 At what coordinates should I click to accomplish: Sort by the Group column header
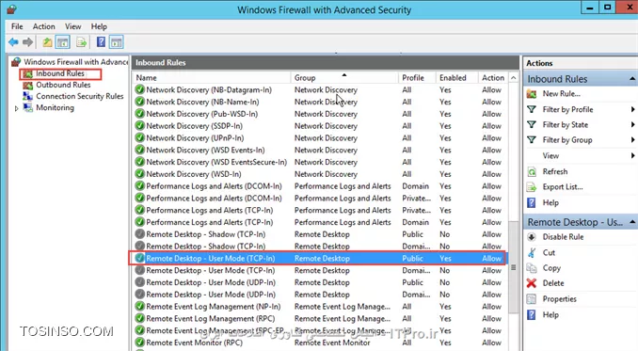[343, 77]
